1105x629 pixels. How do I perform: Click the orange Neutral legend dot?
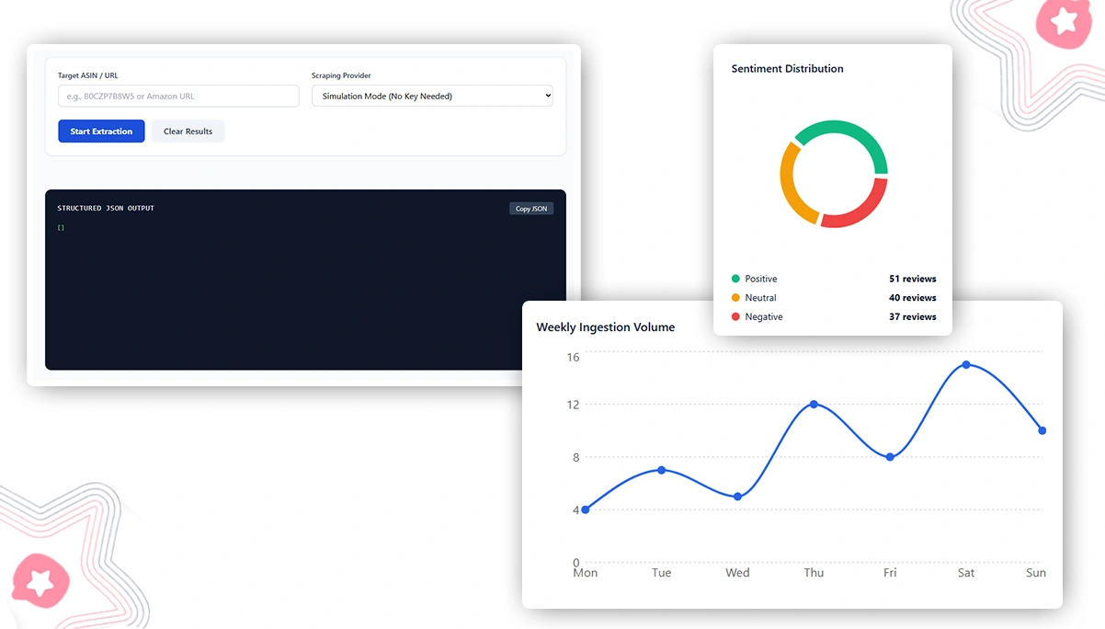734,297
